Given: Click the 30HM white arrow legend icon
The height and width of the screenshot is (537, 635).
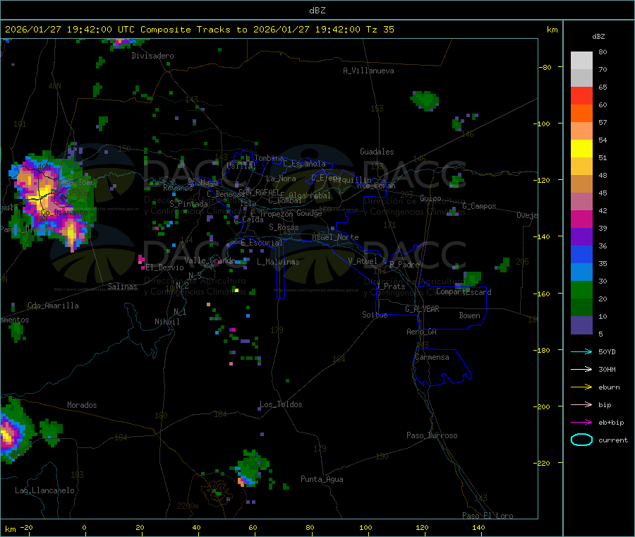Looking at the screenshot, I should (581, 369).
